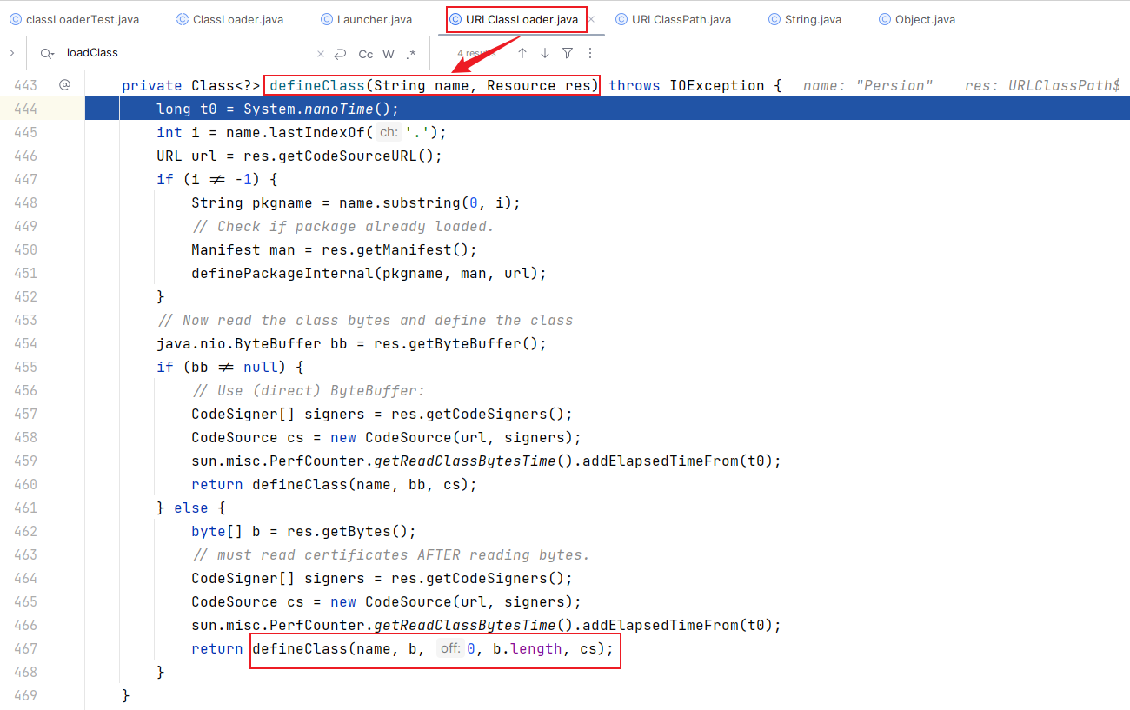Go to the next occurrence with the down arrow
Image resolution: width=1130 pixels, height=710 pixels.
(545, 53)
